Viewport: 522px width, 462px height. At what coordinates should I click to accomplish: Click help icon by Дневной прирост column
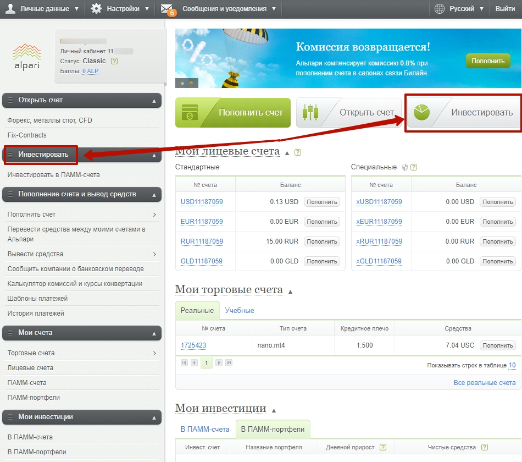coord(383,447)
